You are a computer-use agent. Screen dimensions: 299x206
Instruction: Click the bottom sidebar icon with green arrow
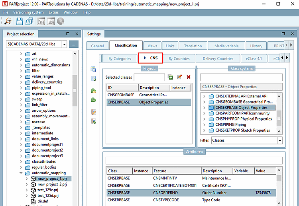pos(93,121)
